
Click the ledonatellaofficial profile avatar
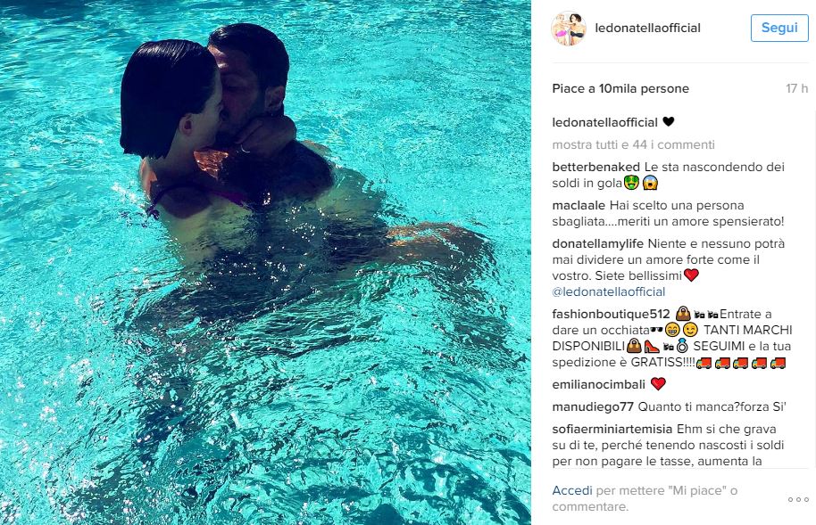pos(569,29)
